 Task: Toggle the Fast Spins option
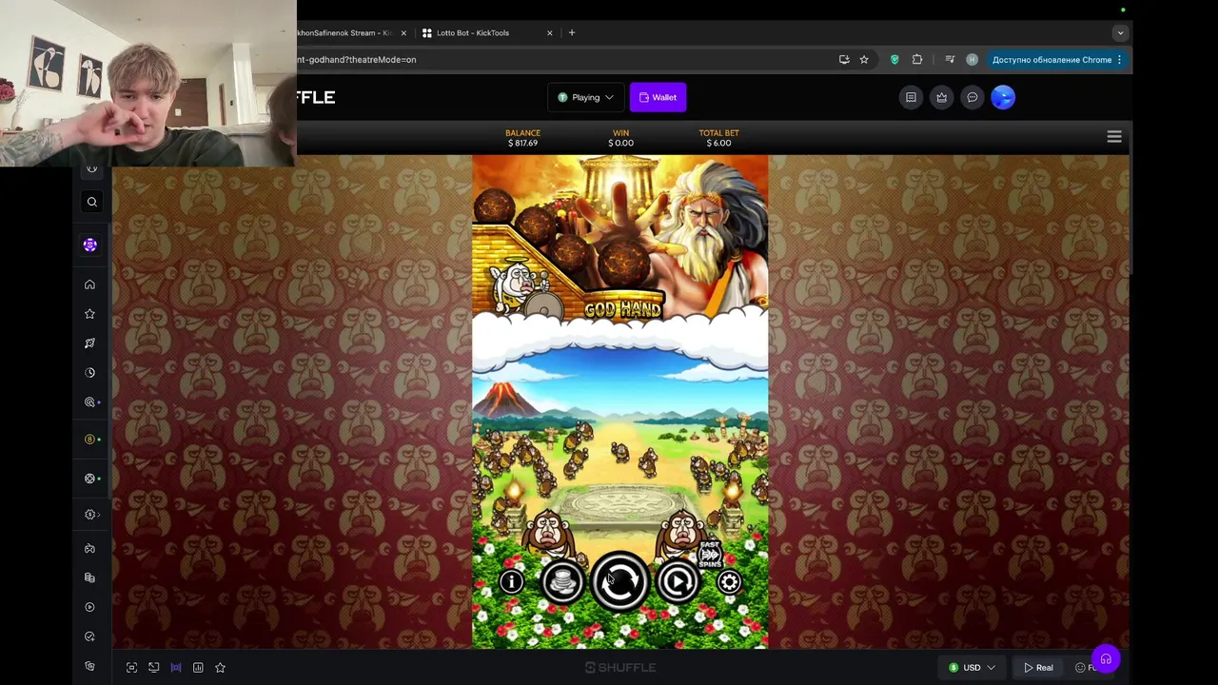710,554
